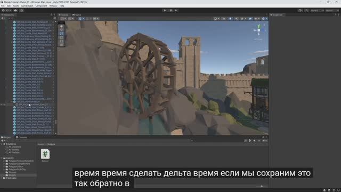Switch to the Scene tab
This screenshot has height=192, width=341.
pos(63,15)
